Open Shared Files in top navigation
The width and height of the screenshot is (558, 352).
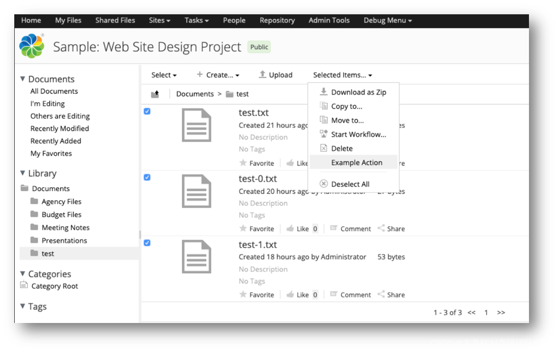(115, 20)
